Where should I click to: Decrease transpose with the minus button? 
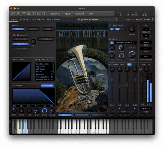coord(142,29)
